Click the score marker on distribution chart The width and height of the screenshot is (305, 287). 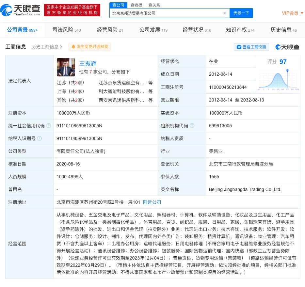287,71
